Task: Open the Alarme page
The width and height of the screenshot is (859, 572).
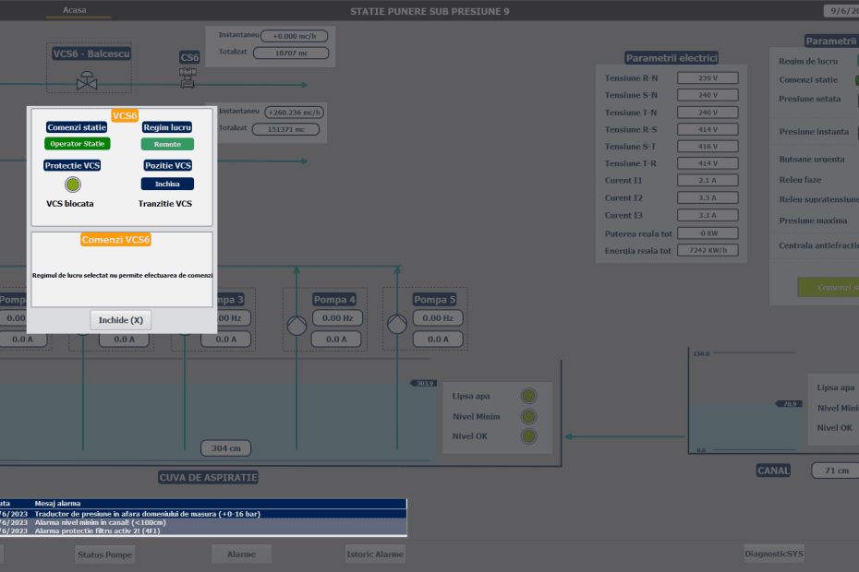Action: [241, 554]
